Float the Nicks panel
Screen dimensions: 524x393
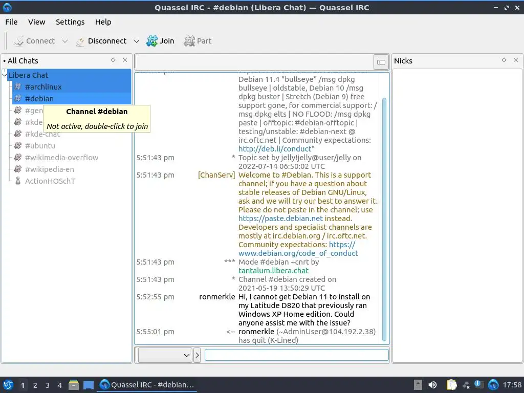504,60
